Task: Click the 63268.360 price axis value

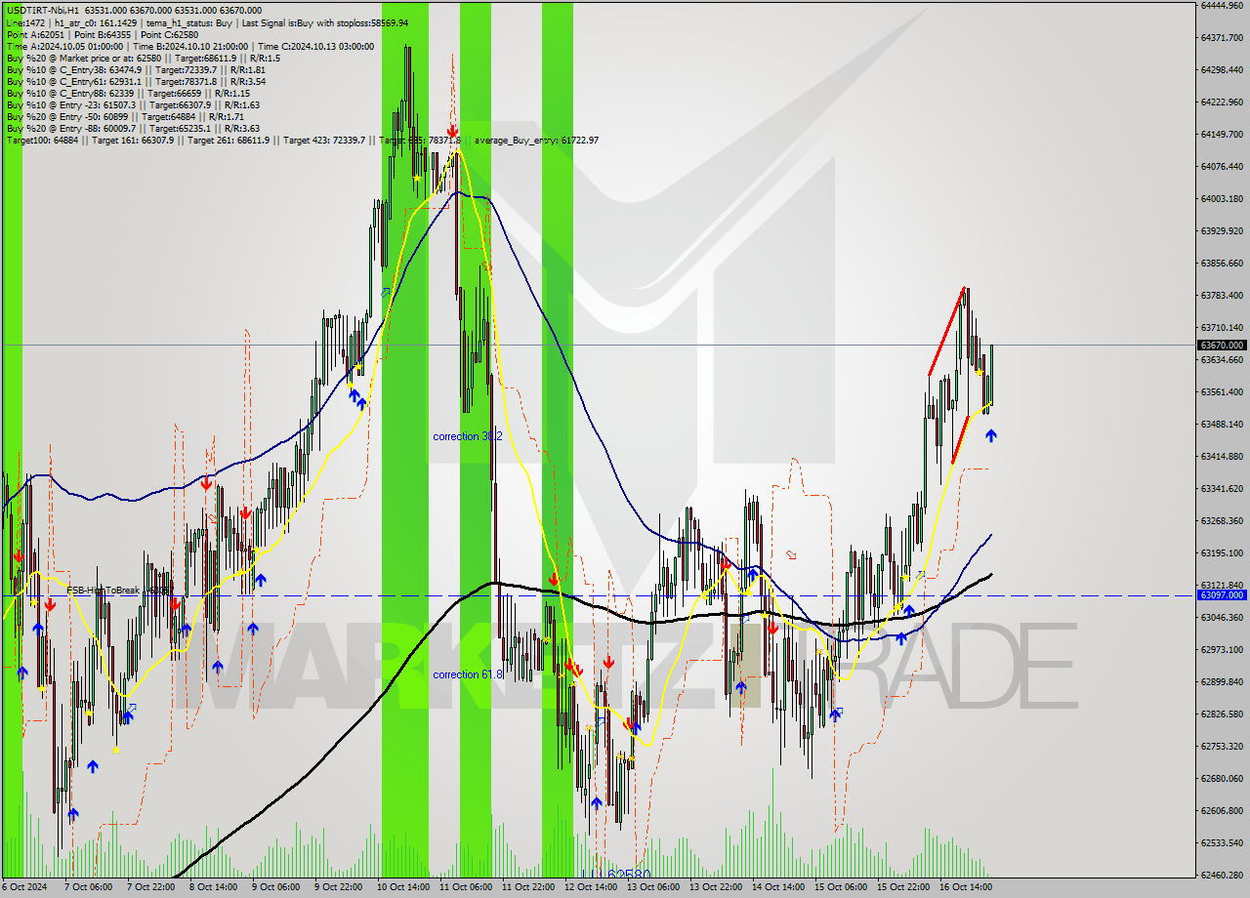Action: tap(1222, 520)
